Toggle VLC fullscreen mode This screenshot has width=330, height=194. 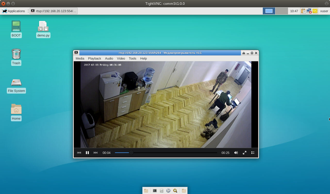click(244, 153)
